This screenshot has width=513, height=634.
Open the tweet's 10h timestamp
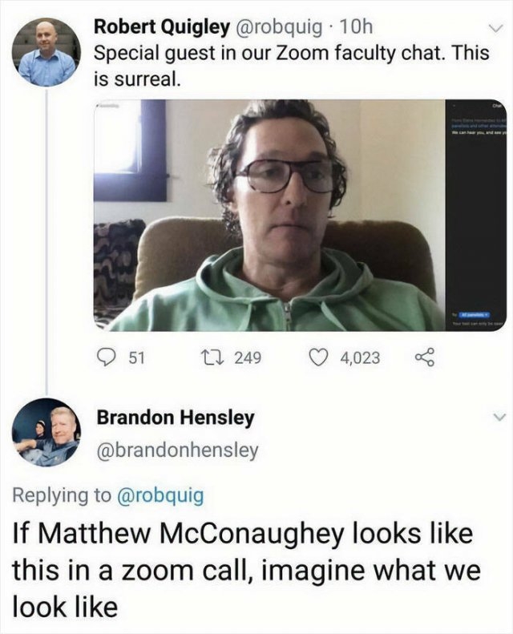click(356, 26)
